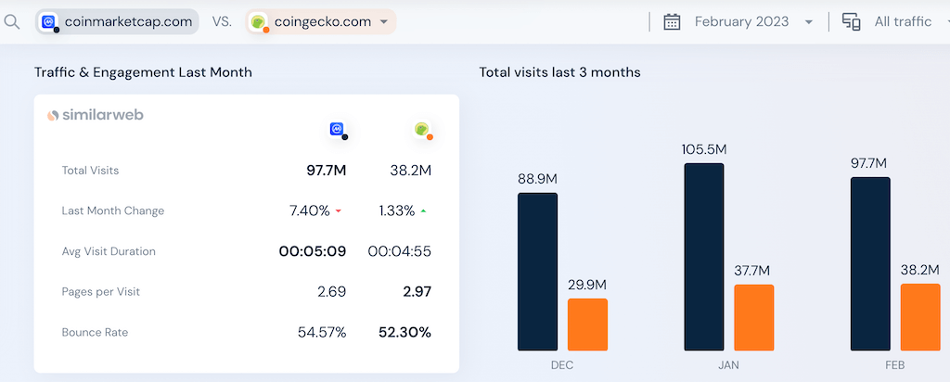Click the search magnifier icon
The height and width of the screenshot is (382, 950).
tap(12, 22)
